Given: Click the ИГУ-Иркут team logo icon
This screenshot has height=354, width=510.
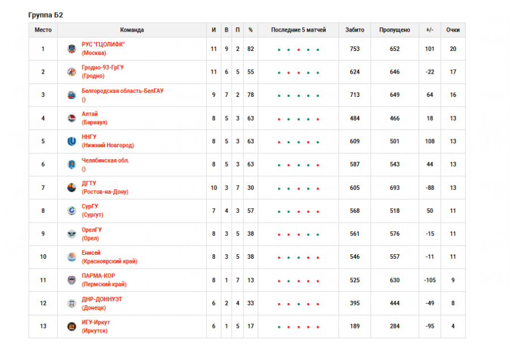Looking at the screenshot, I should coord(71,326).
